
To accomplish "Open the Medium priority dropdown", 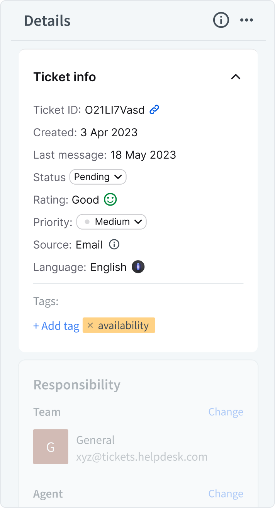I will tap(112, 222).
